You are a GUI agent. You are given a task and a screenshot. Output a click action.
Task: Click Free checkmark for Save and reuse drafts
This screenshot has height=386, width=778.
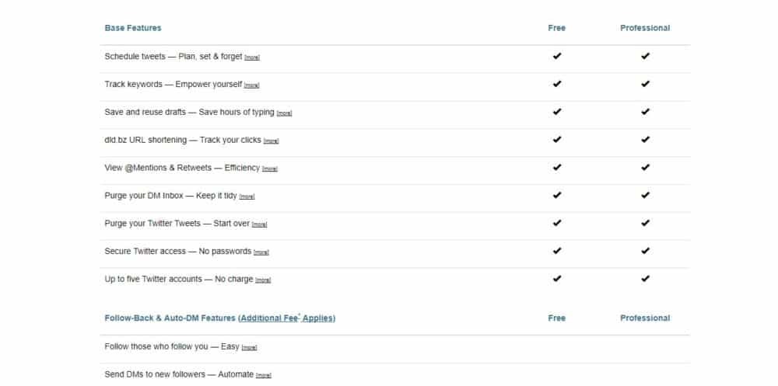pos(556,112)
